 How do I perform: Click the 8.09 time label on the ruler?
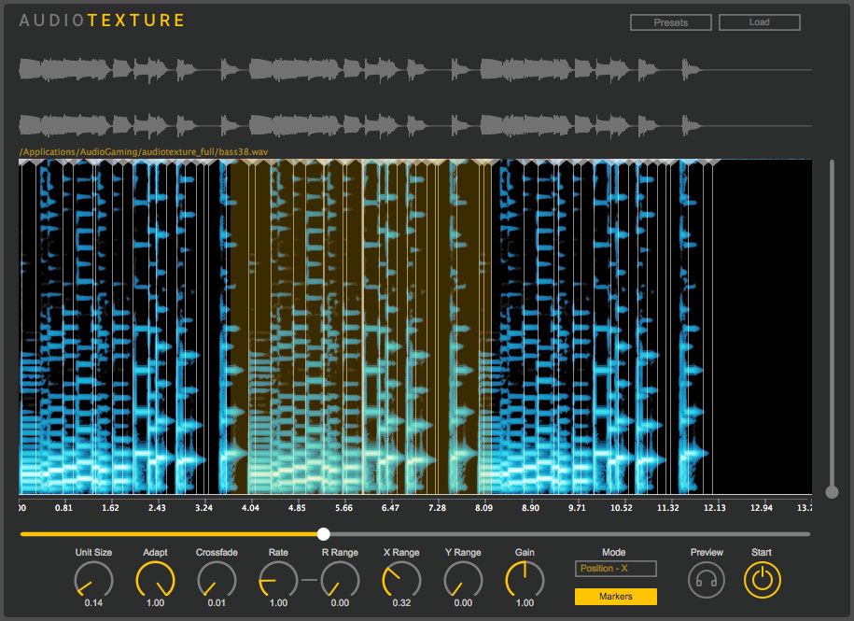click(483, 508)
